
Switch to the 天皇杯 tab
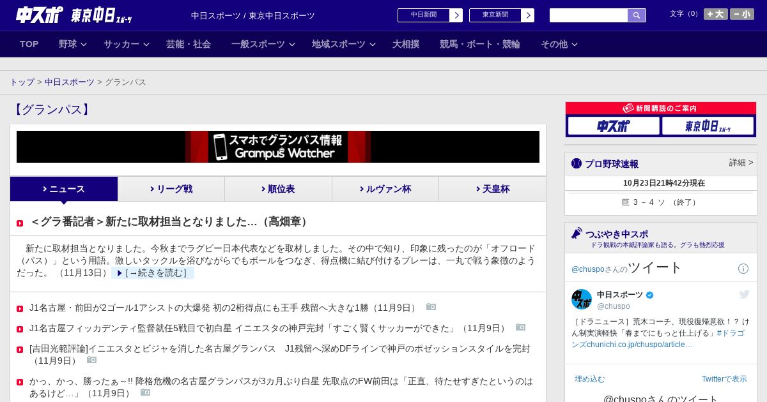[492, 189]
